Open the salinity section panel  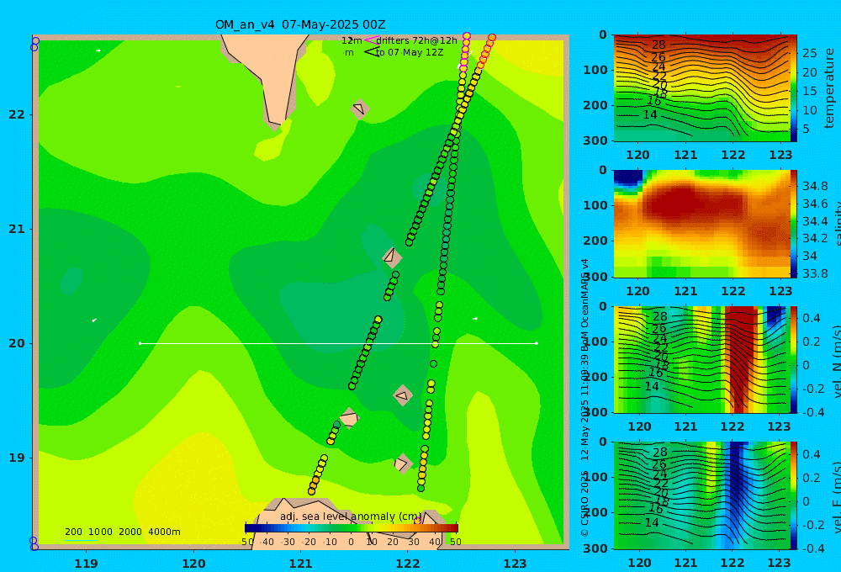701,224
